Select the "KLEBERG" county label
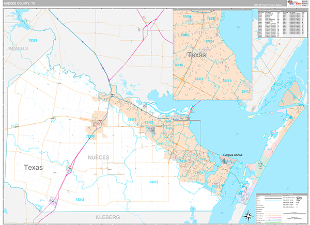The image size is (310, 225). tap(108, 217)
